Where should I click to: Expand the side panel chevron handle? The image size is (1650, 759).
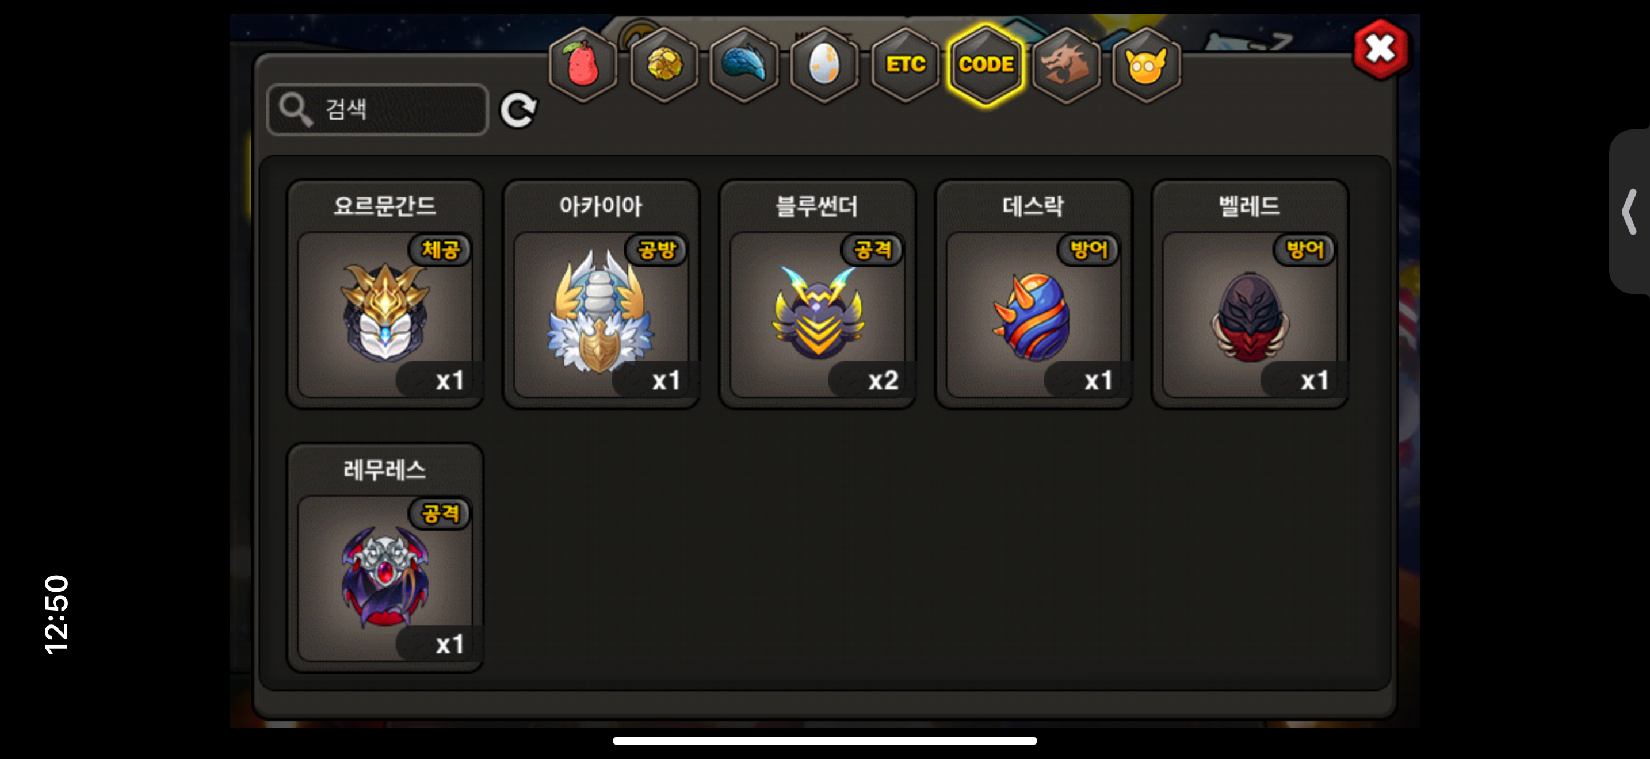1629,211
